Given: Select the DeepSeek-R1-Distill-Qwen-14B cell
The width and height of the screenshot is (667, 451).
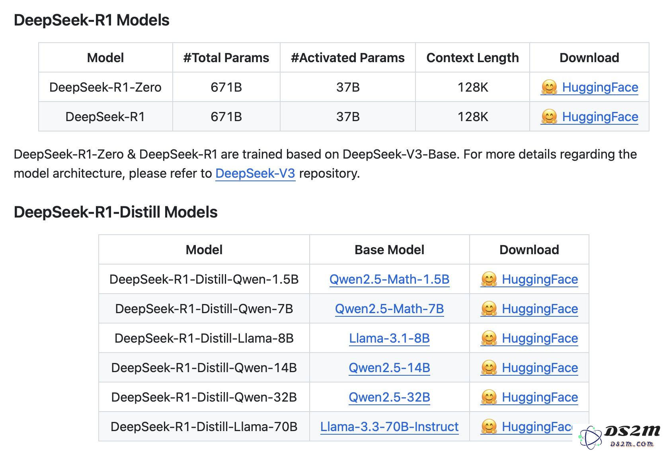Looking at the screenshot, I should click(x=204, y=368).
